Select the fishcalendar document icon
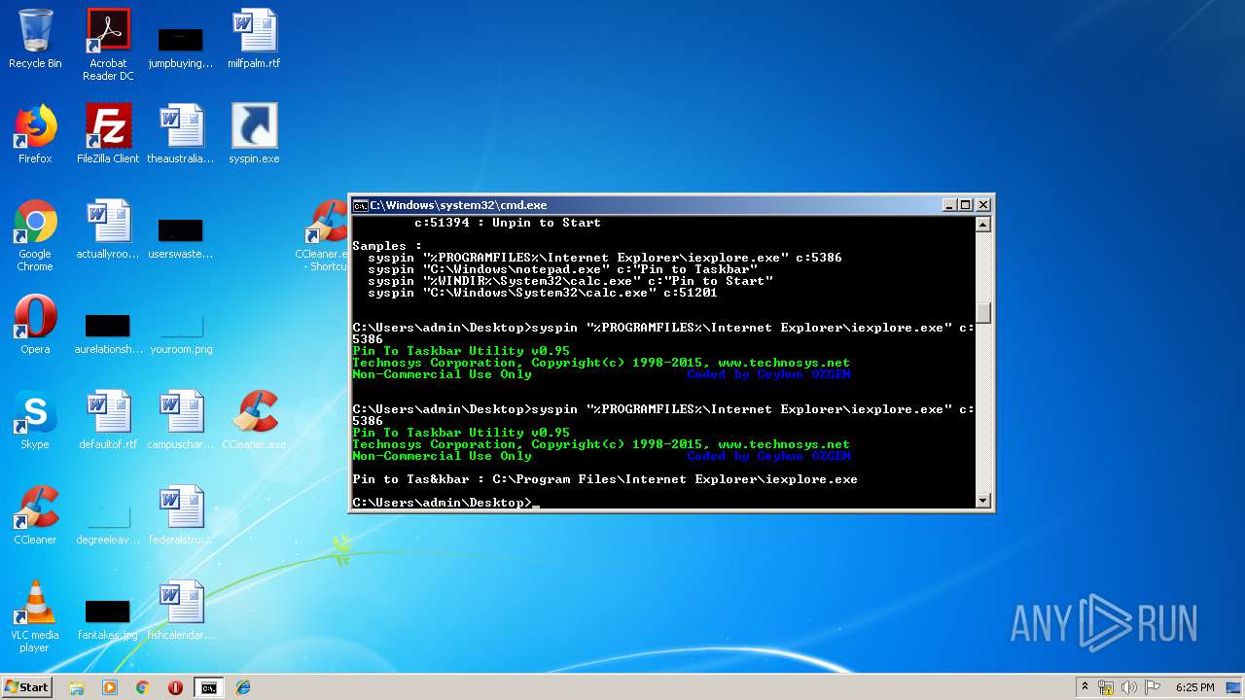1245x700 pixels. coord(180,611)
